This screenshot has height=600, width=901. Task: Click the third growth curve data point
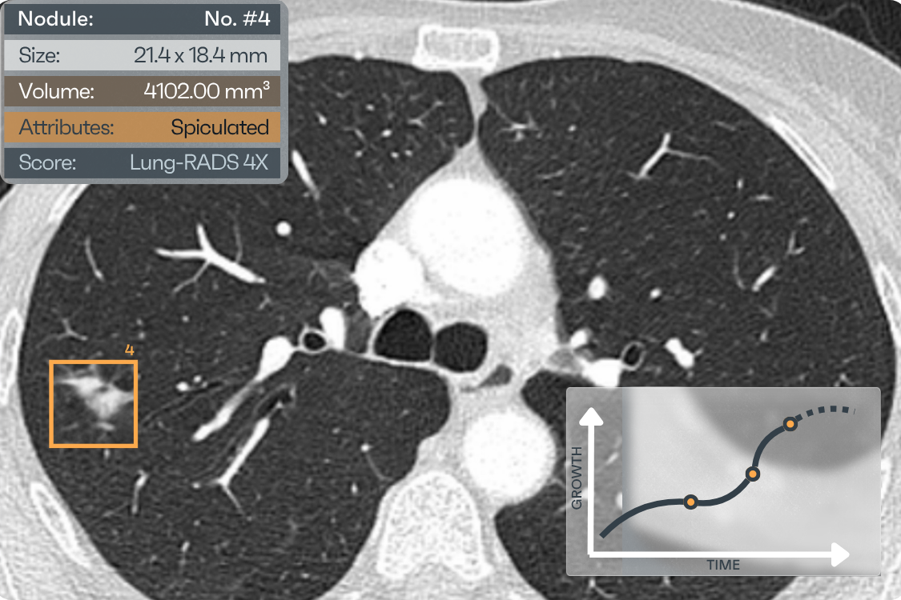(790, 424)
